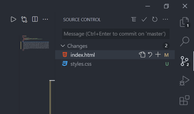
Task: Open the Extensions view
Action: coord(185,100)
